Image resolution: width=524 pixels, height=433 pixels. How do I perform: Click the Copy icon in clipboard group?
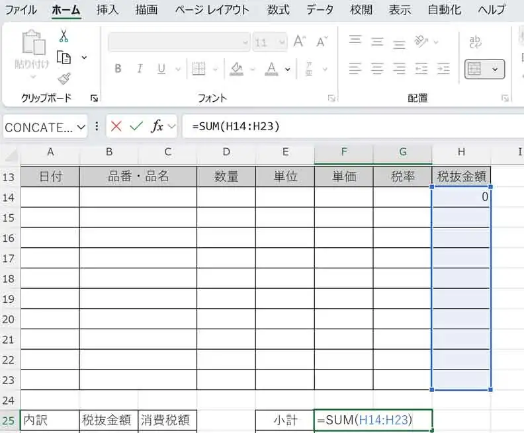click(x=64, y=58)
